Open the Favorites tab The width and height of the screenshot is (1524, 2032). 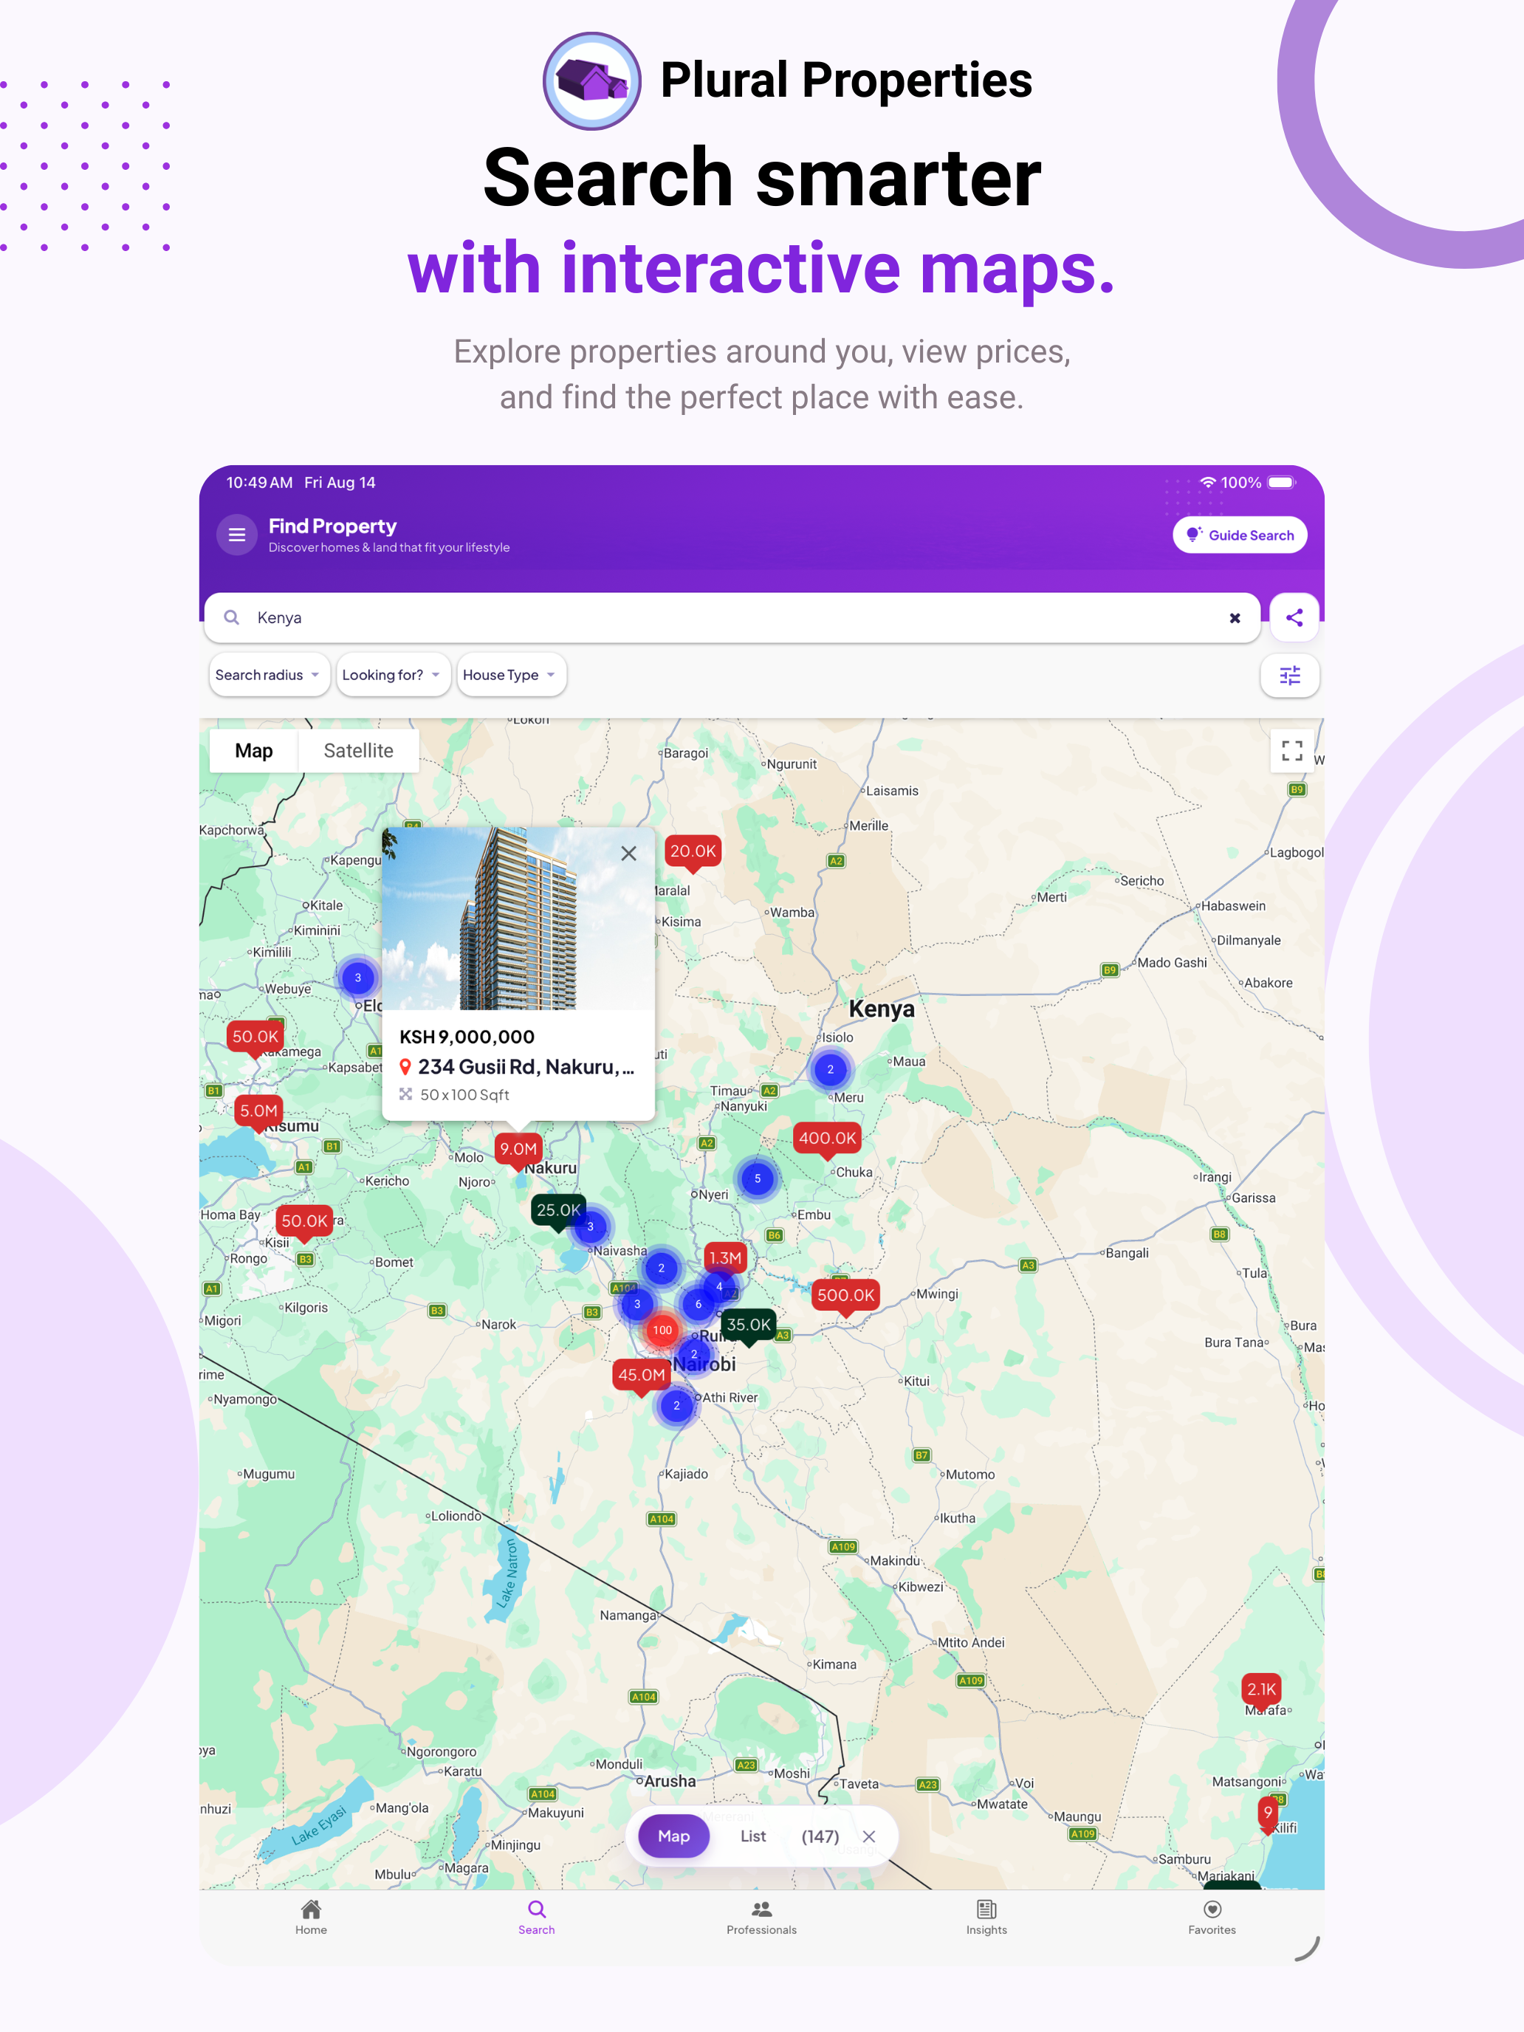coord(1212,1918)
